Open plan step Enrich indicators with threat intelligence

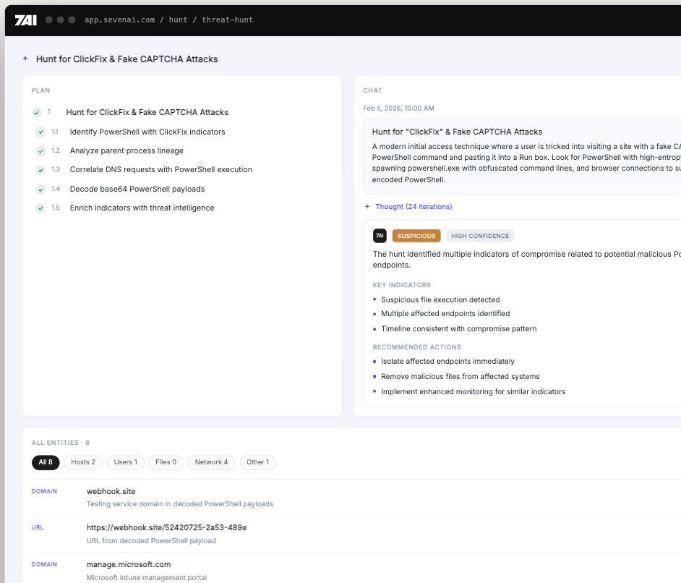[x=142, y=208]
